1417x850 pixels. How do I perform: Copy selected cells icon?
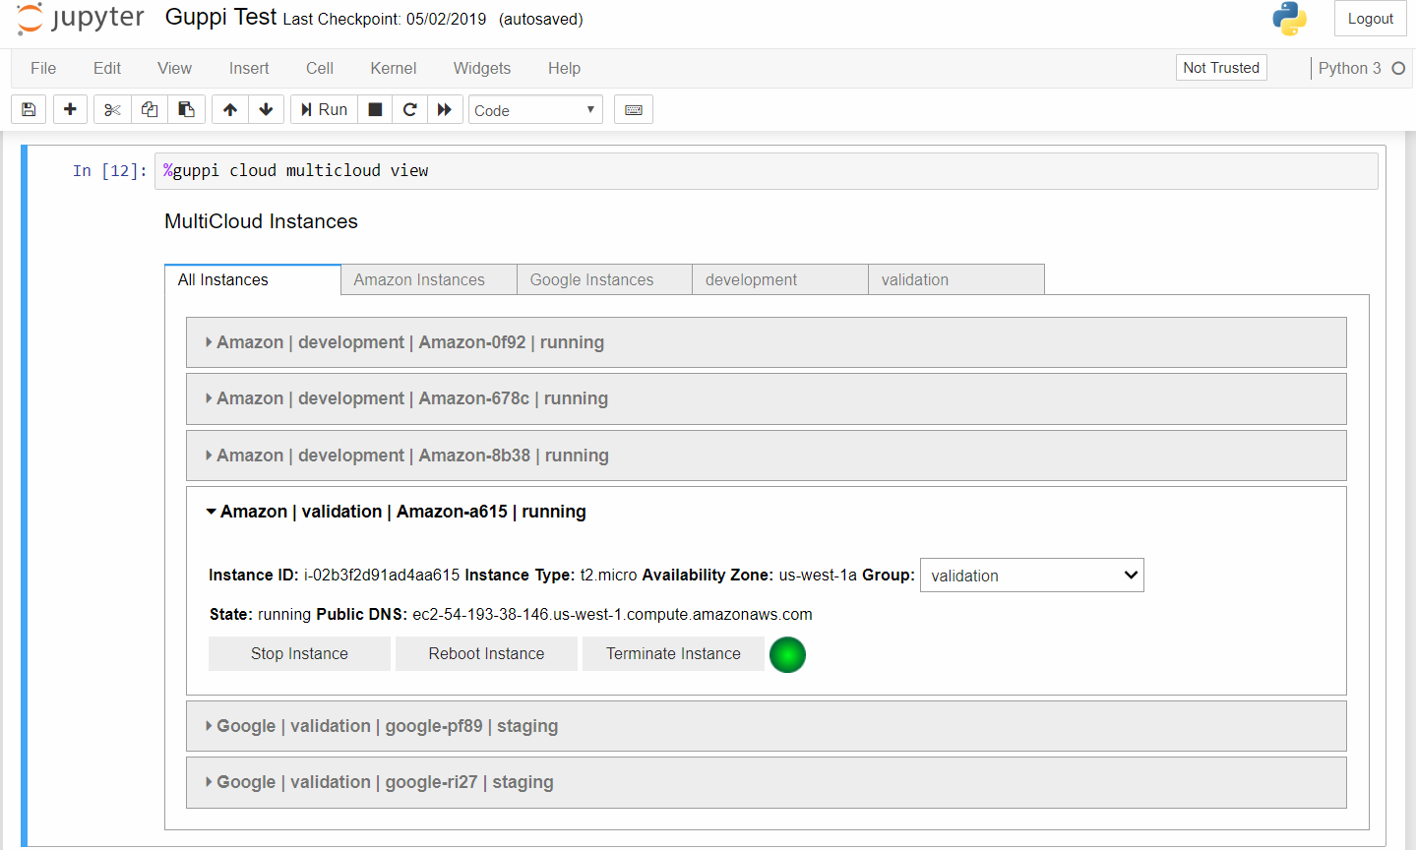150,109
